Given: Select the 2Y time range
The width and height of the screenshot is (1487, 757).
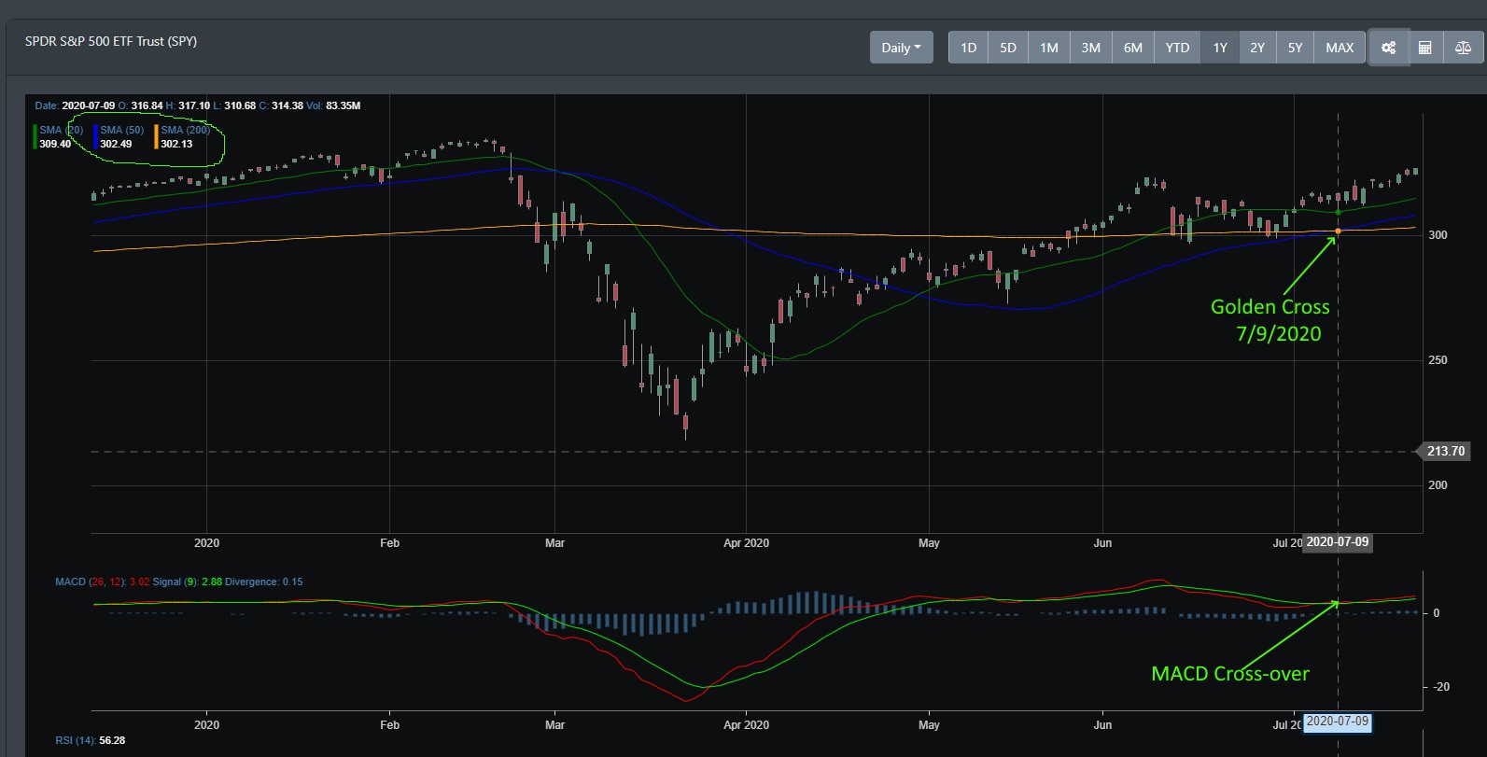Looking at the screenshot, I should point(1257,48).
